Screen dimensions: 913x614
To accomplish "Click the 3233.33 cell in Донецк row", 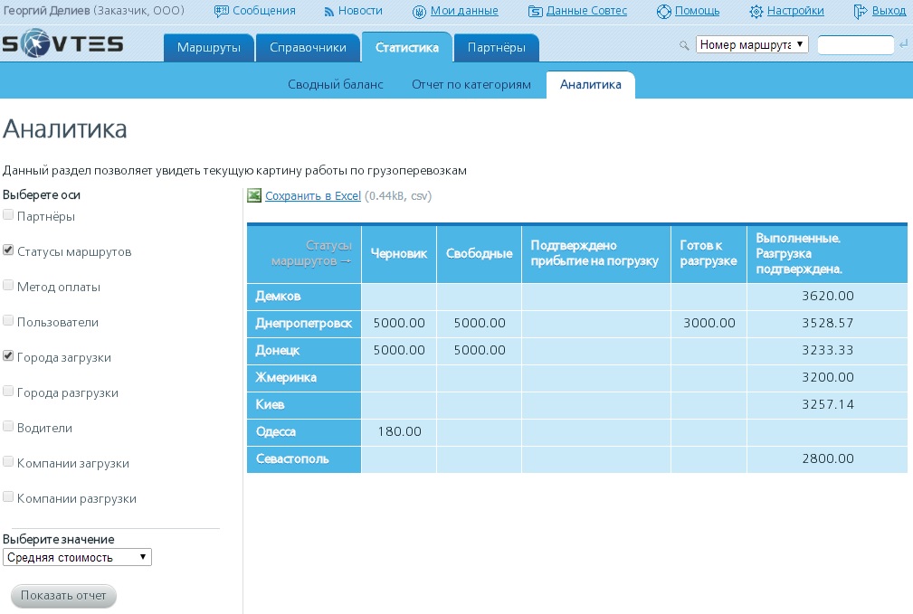I will (827, 350).
